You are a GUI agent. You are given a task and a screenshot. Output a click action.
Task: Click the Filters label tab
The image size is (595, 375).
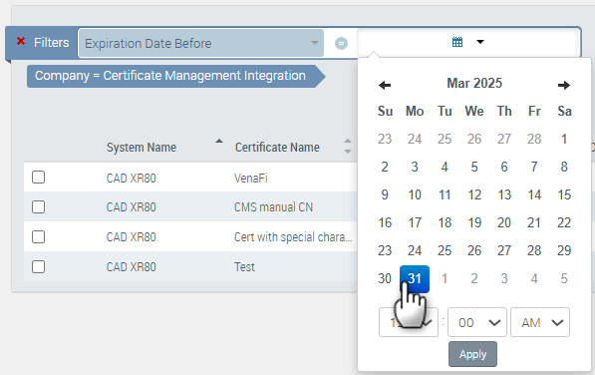tap(51, 43)
